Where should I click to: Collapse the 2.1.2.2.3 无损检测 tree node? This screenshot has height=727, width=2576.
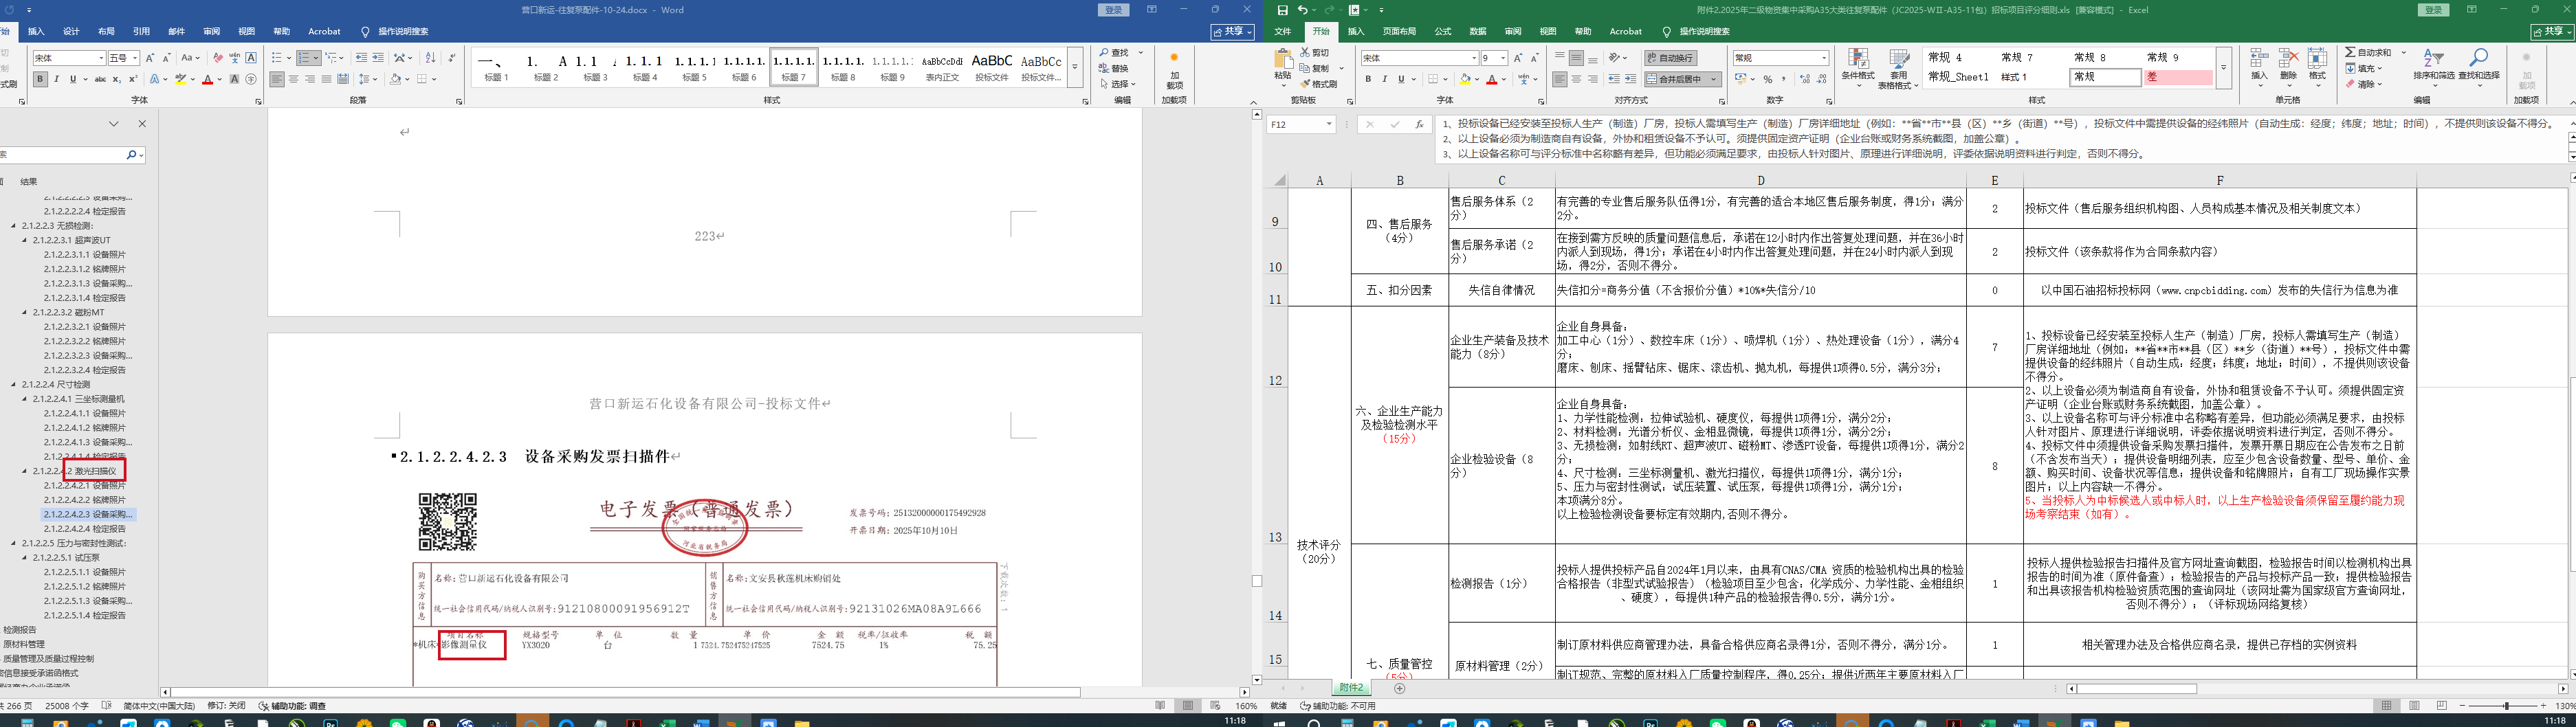tap(14, 226)
